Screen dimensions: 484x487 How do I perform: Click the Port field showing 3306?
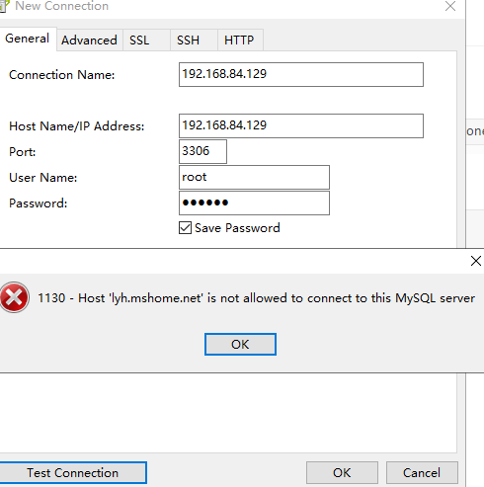pyautogui.click(x=202, y=151)
